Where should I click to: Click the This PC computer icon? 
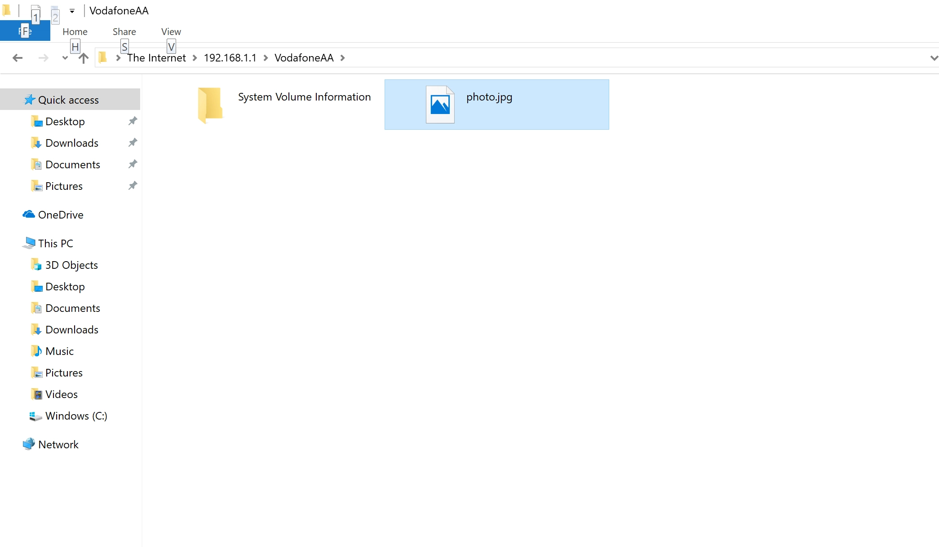pyautogui.click(x=29, y=242)
